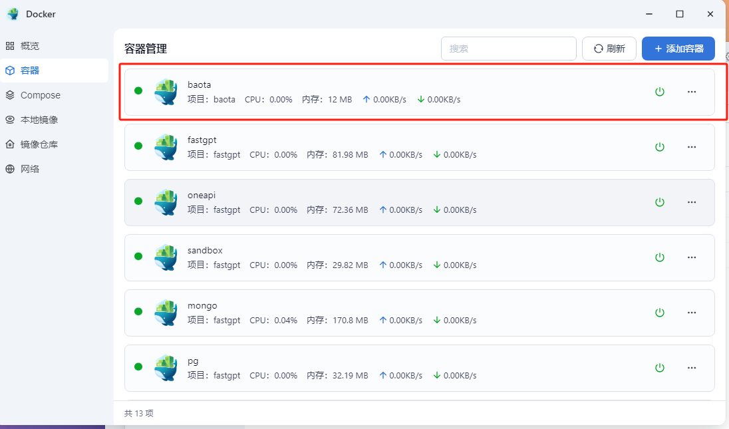Click the green status dot for oneapi
The height and width of the screenshot is (429, 729).
tap(138, 202)
